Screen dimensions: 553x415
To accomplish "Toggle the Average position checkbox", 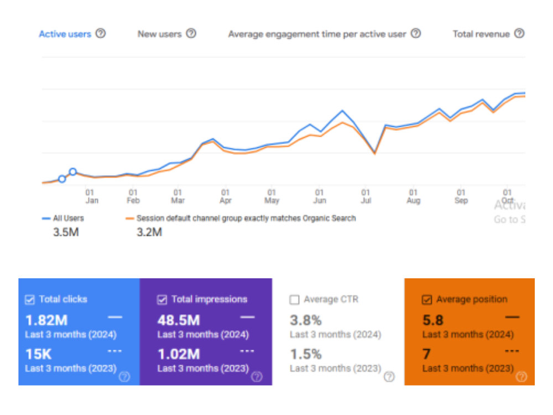I will coord(427,299).
